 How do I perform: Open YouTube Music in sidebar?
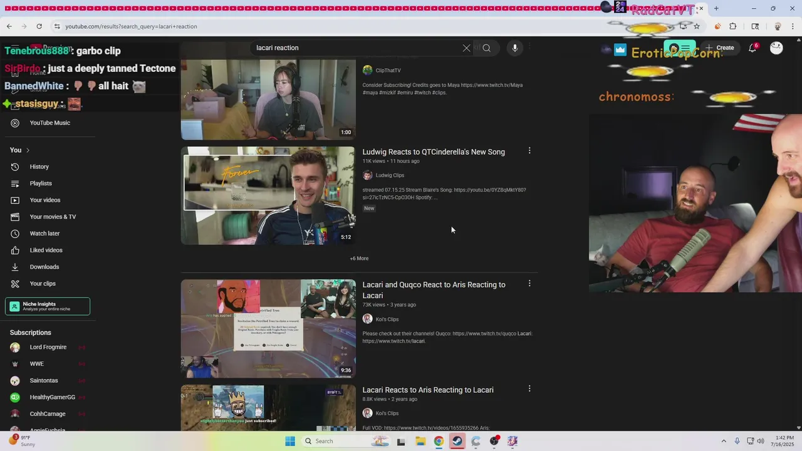(49, 123)
